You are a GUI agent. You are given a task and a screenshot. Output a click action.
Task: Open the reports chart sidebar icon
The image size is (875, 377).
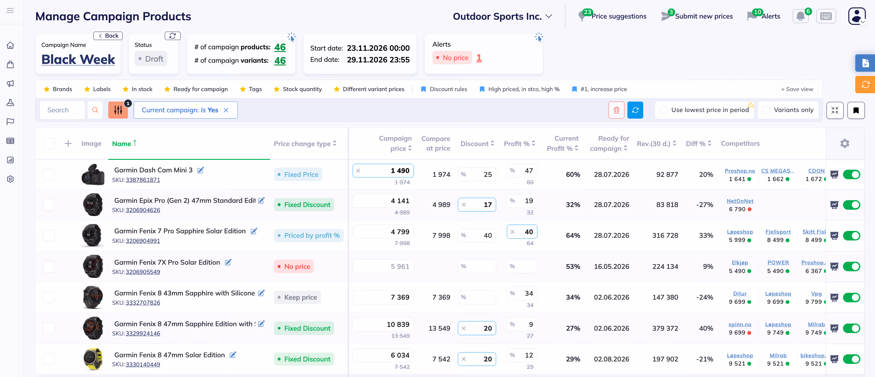10,160
